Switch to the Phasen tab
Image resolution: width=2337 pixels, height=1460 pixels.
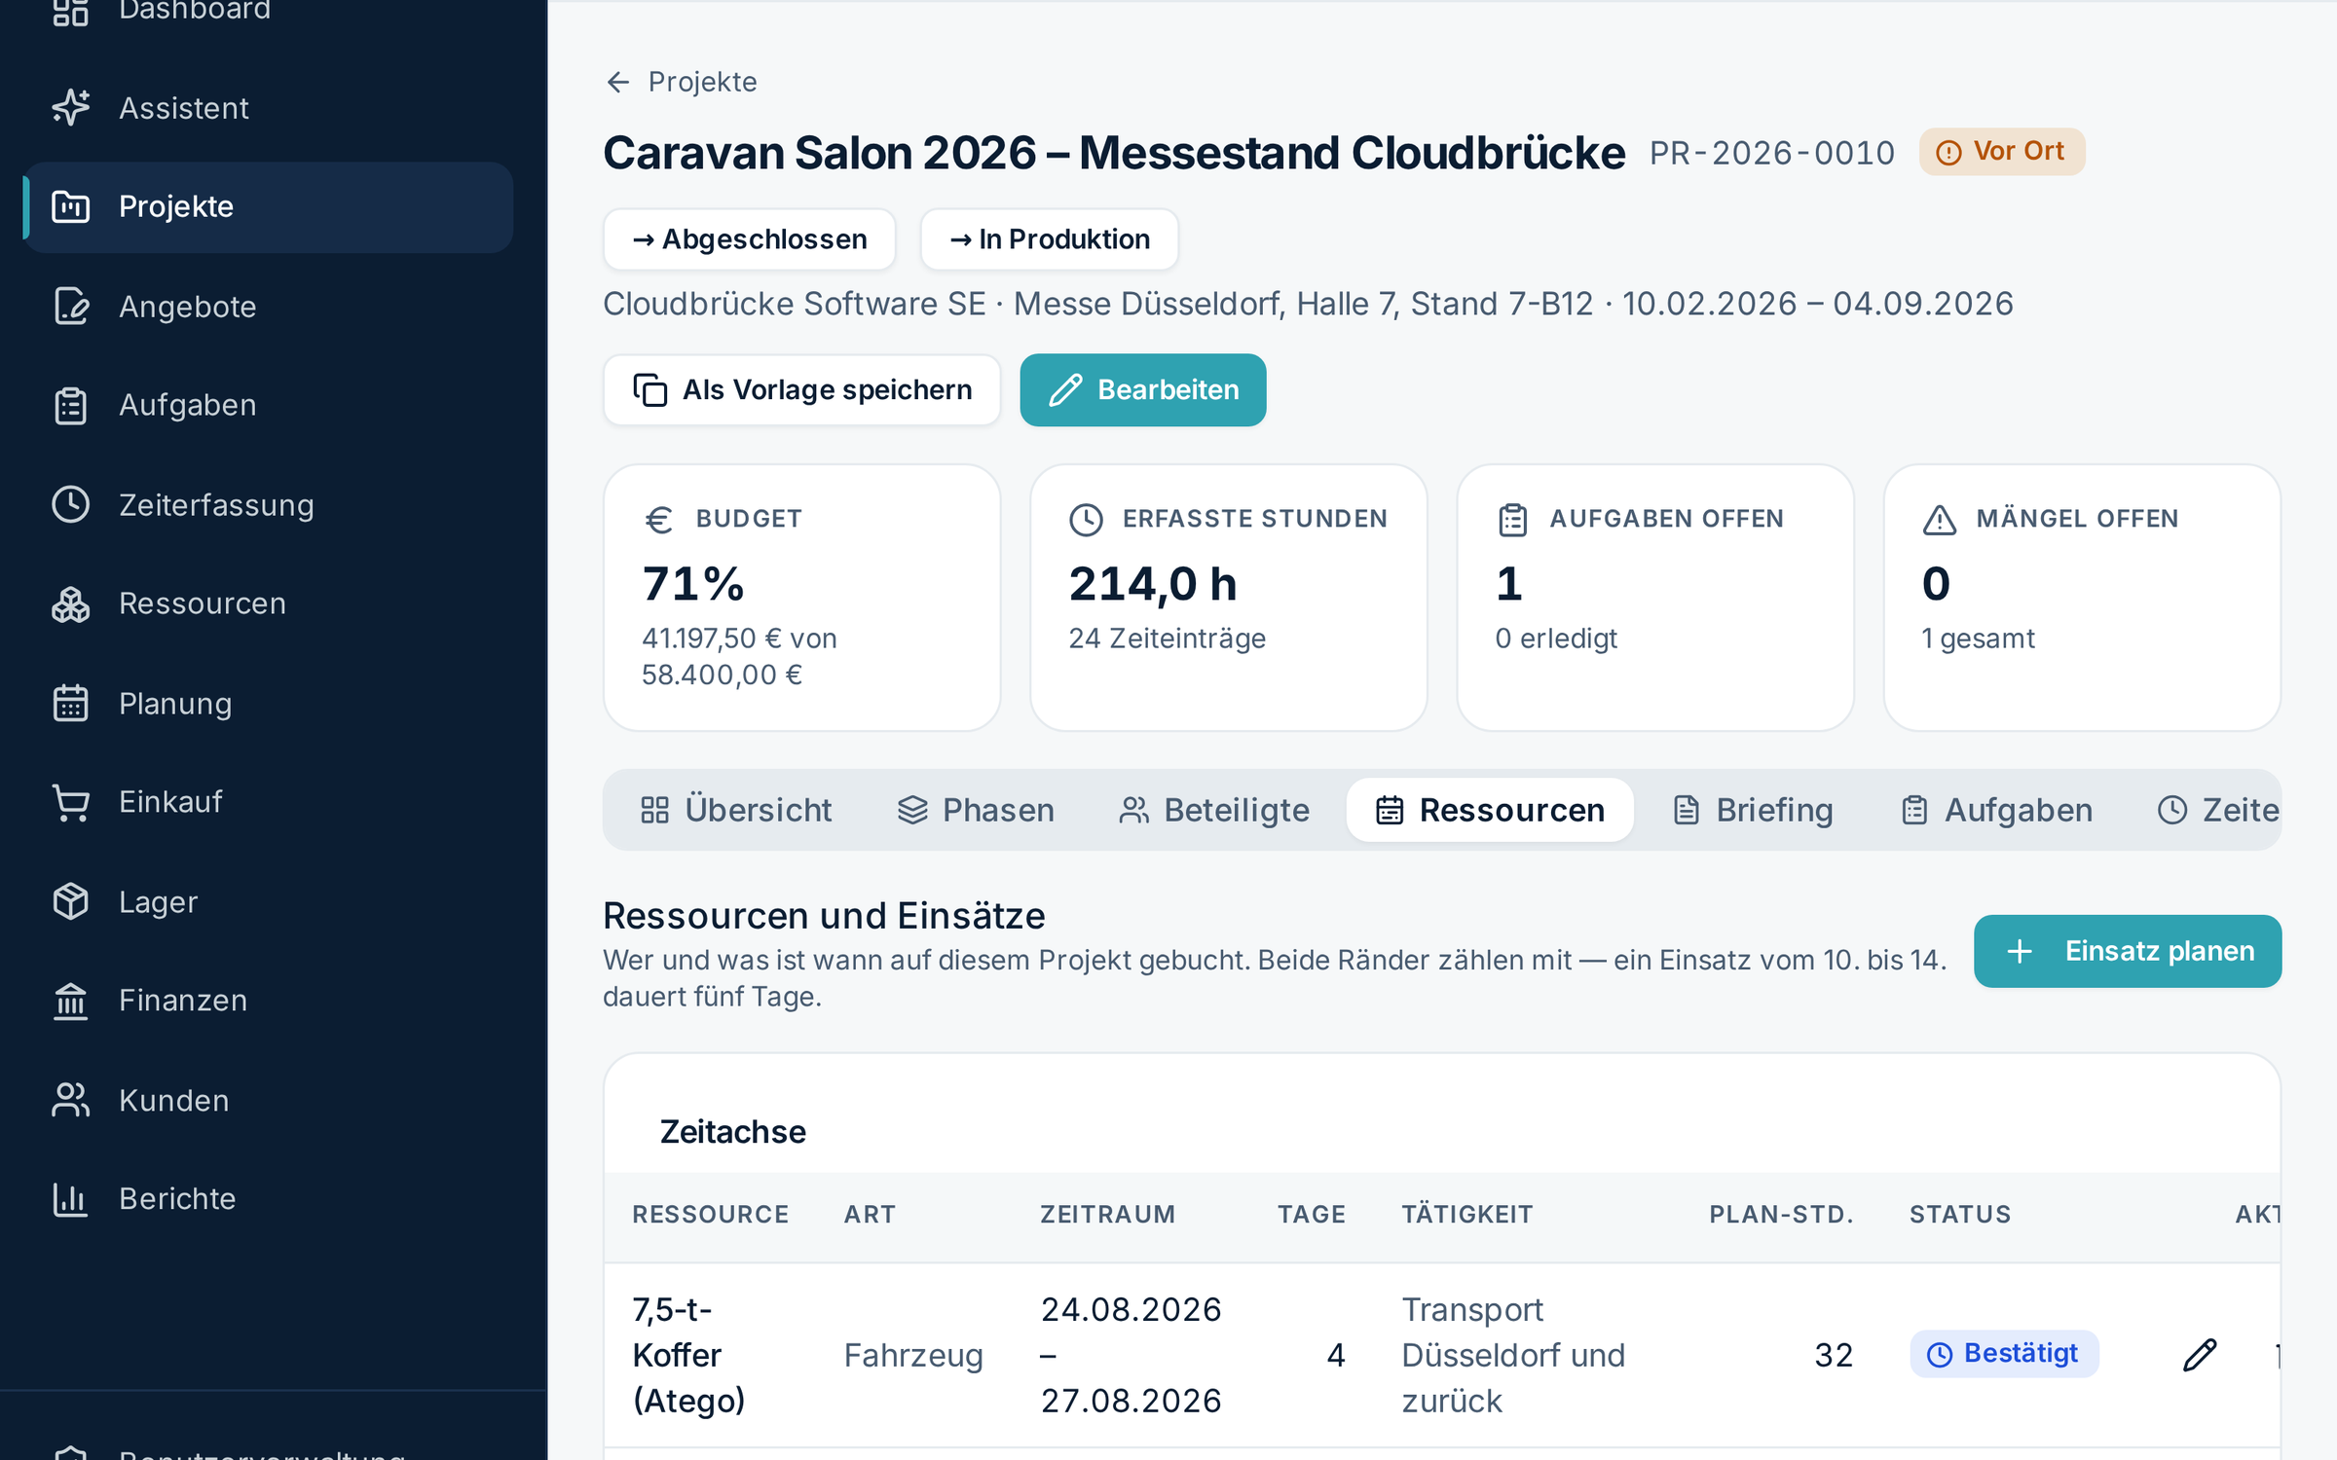976,810
